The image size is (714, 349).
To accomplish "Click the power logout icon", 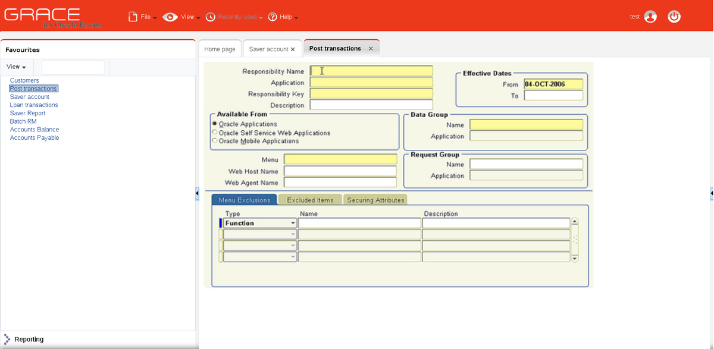I will point(674,16).
